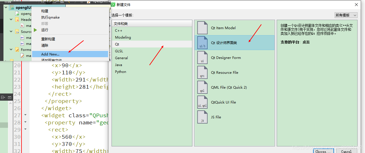The width and height of the screenshot is (365, 153).
Task: Collapse the Headers folder node
Action: 11,19
